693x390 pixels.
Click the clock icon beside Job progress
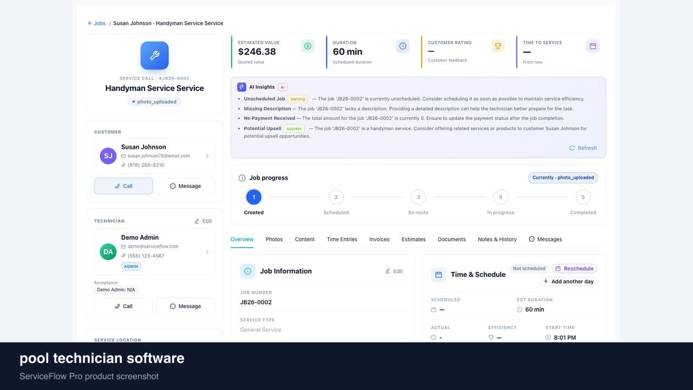[x=242, y=178]
